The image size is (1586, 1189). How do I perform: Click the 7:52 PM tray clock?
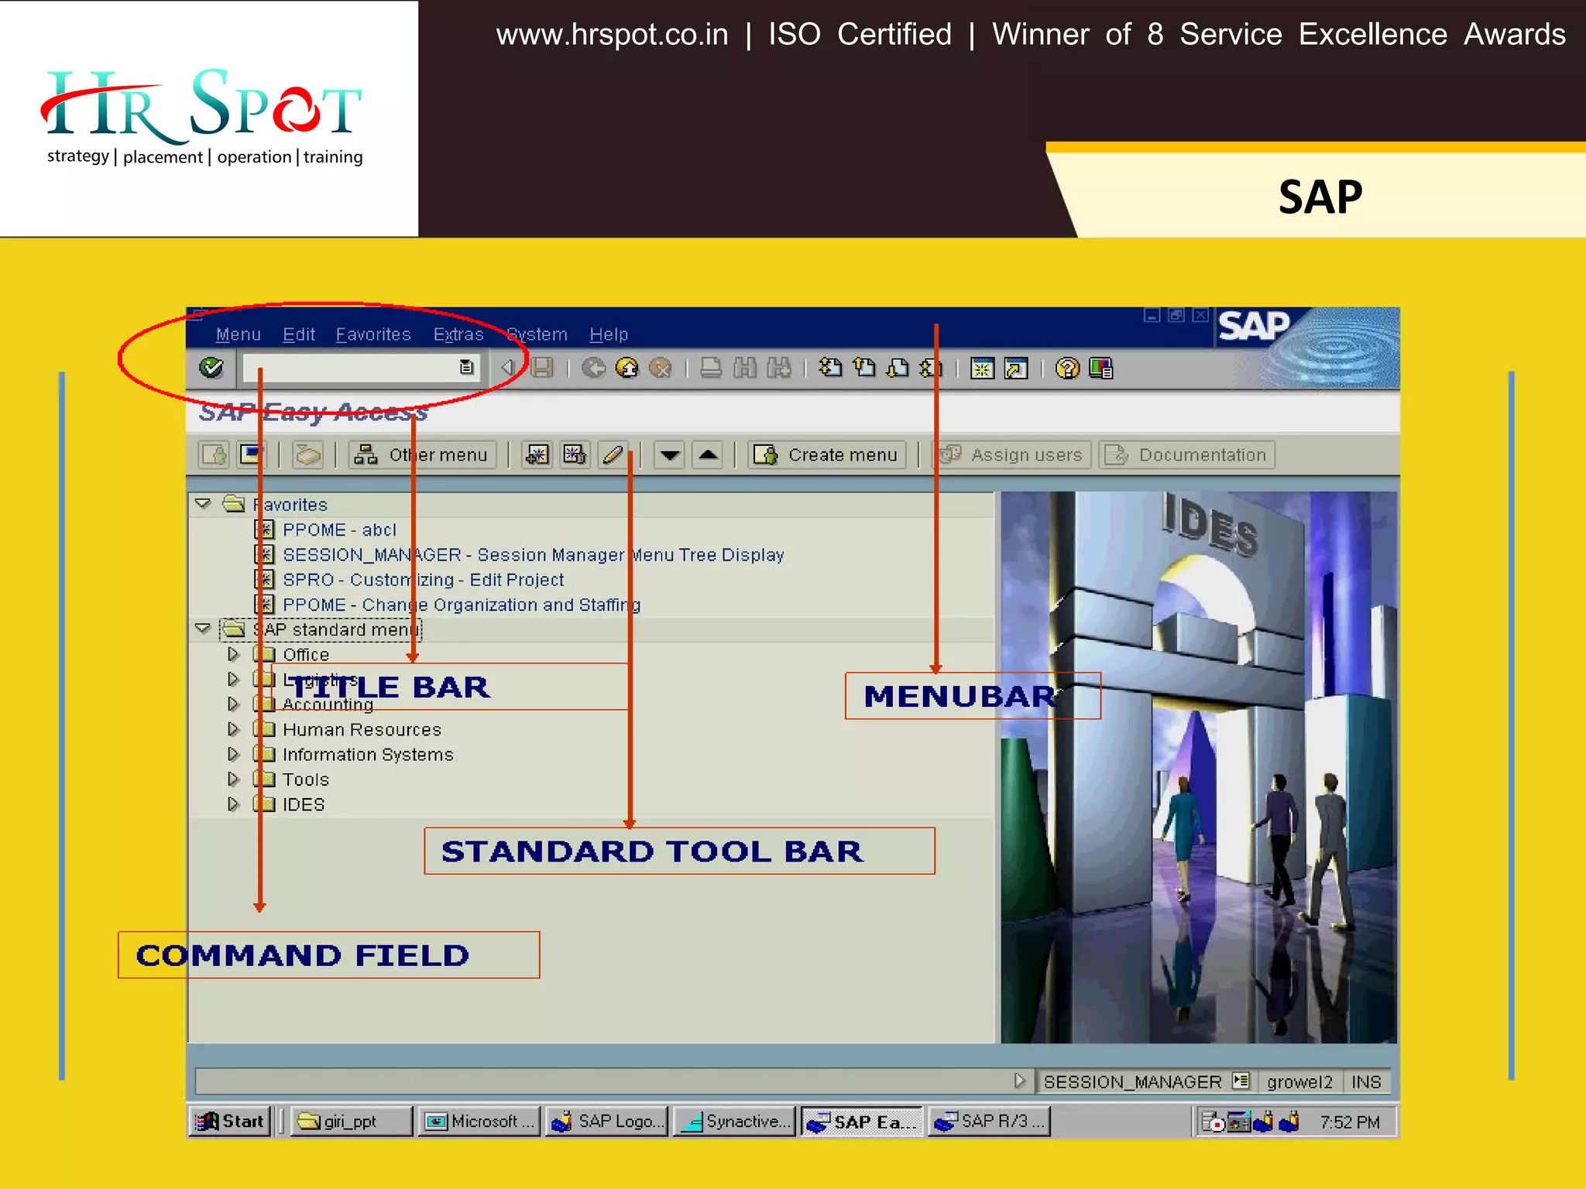[1350, 1122]
